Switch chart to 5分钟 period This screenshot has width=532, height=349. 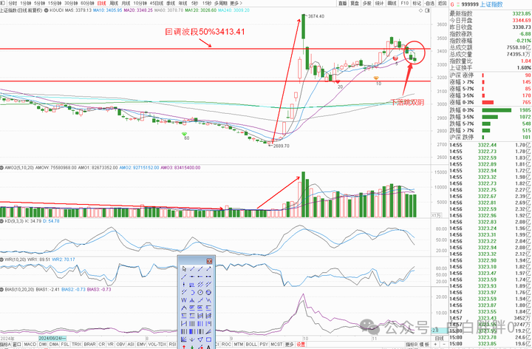click(40, 3)
